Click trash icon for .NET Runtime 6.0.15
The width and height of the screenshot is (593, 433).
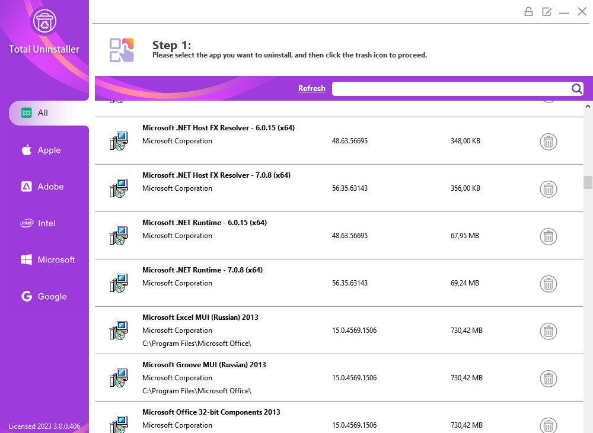(x=549, y=236)
